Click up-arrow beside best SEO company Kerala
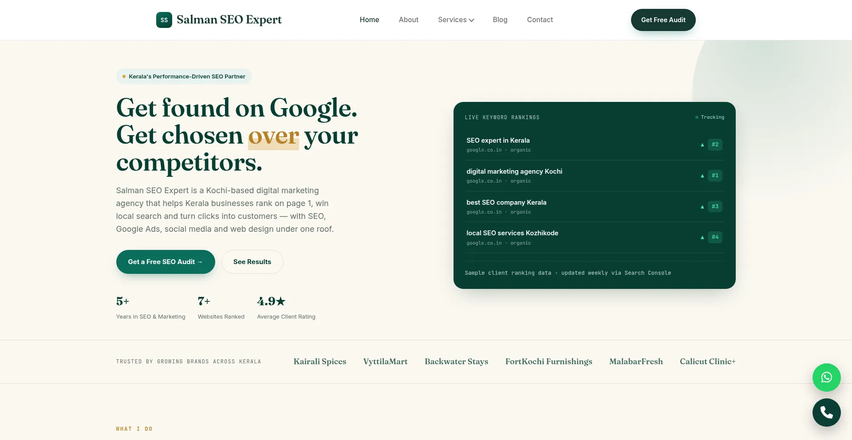The height and width of the screenshot is (440, 852). pyautogui.click(x=702, y=207)
